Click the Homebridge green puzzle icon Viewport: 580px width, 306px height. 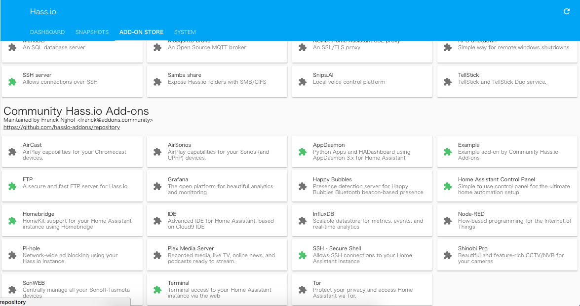[x=12, y=221]
